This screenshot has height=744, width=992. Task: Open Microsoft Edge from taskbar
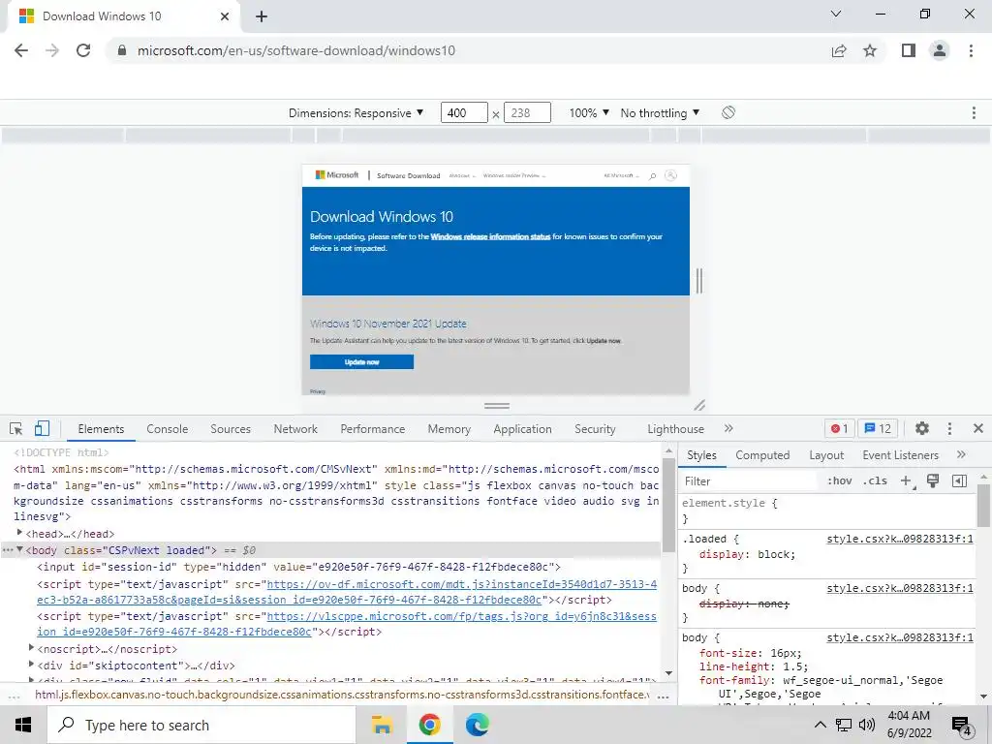pos(477,725)
